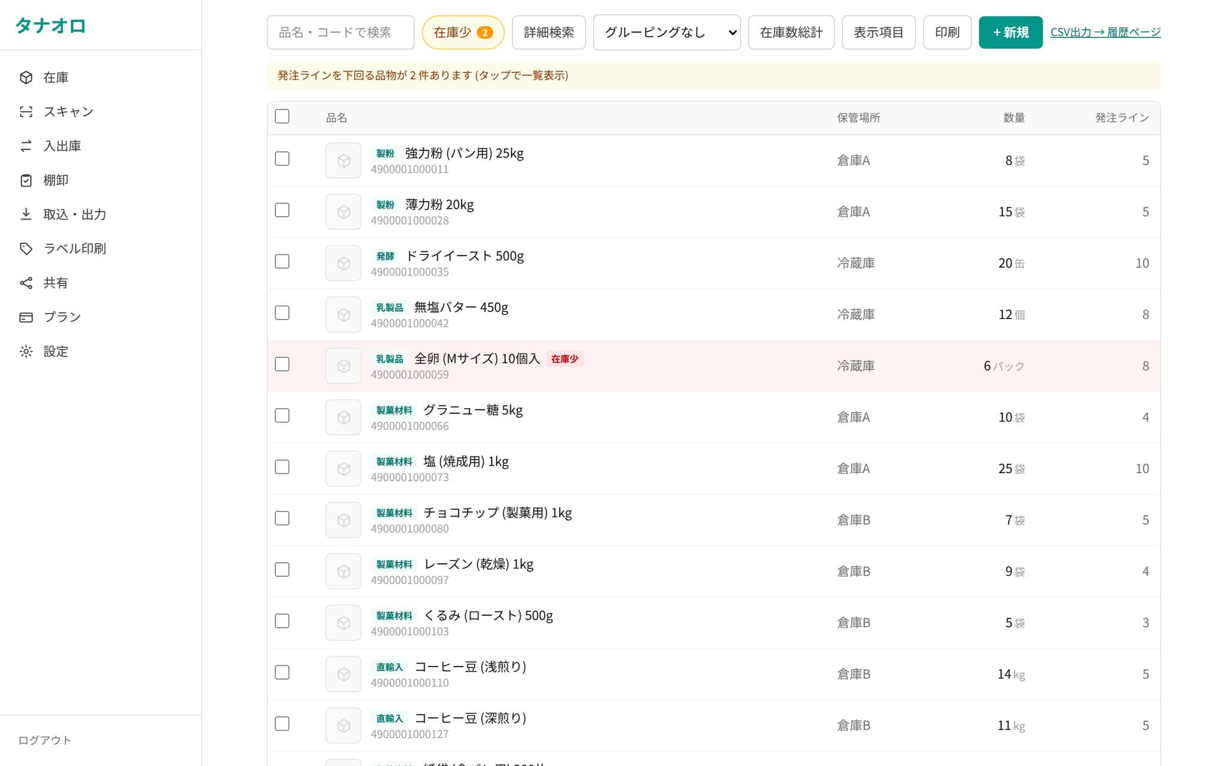The height and width of the screenshot is (766, 1226).
Task: Open the グルーピングなし dropdown
Action: click(x=667, y=32)
